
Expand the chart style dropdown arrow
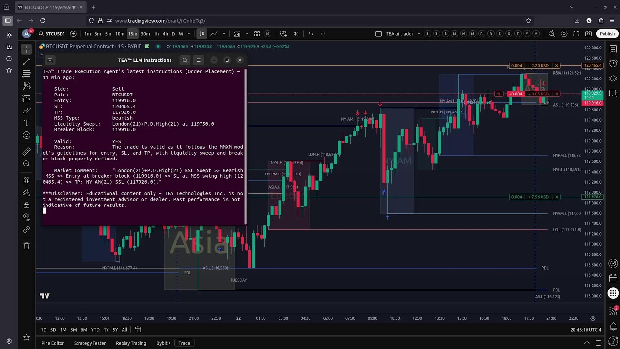tap(225, 34)
